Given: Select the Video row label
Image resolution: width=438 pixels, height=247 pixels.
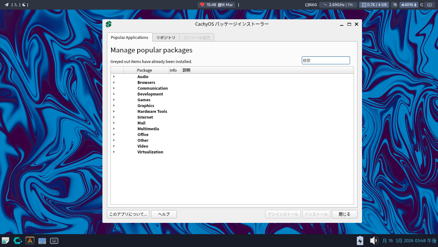Looking at the screenshot, I should [x=143, y=146].
